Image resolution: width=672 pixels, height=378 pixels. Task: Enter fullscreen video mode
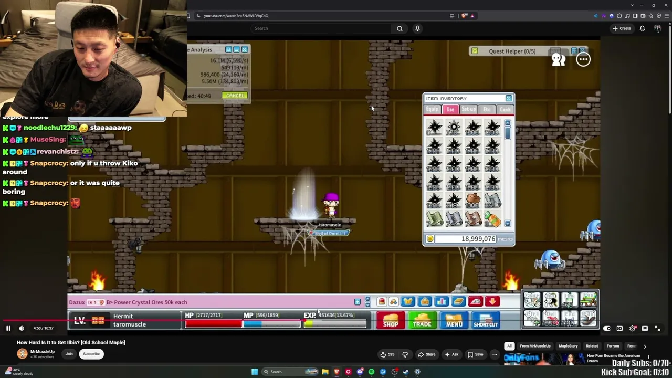(657, 328)
